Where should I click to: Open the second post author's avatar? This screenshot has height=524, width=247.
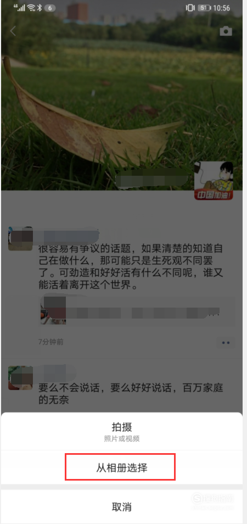coord(20,378)
